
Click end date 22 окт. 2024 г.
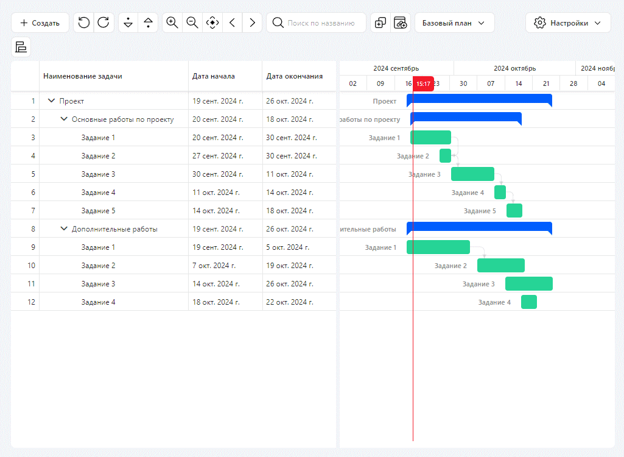(289, 302)
